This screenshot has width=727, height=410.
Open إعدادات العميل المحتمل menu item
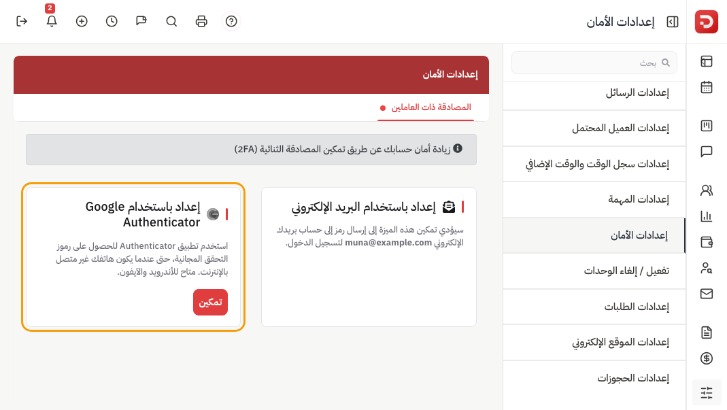594,128
